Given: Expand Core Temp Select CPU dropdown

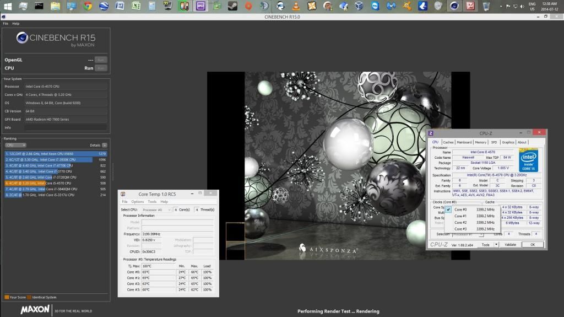Looking at the screenshot, I should pos(158,209).
